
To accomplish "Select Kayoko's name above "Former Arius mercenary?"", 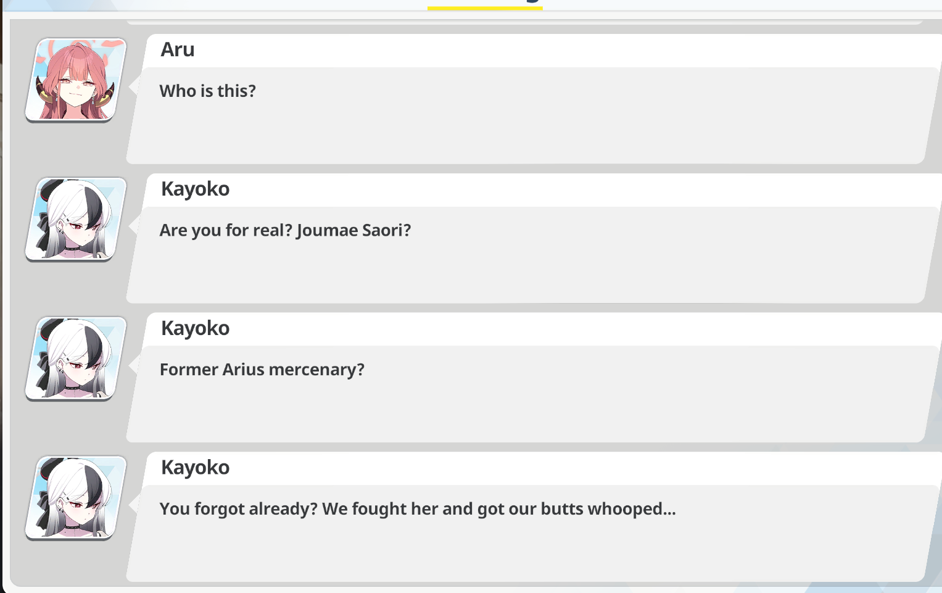I will click(x=195, y=329).
